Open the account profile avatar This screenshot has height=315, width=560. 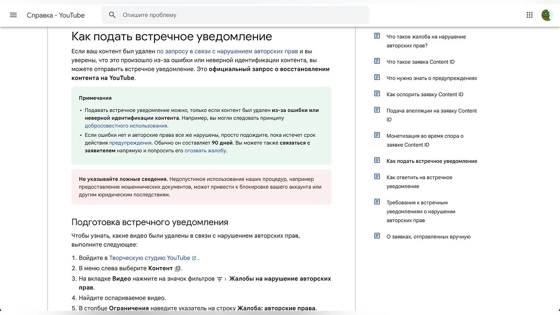coord(547,15)
